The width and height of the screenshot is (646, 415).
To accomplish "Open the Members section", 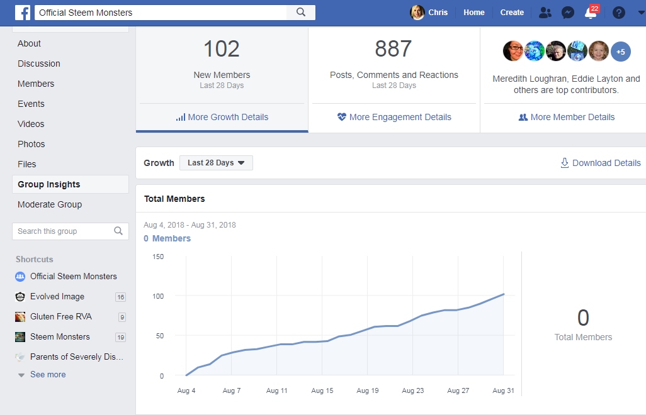I will 36,84.
